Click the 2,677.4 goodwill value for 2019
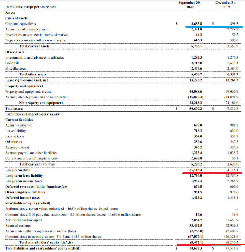 coord(233,63)
